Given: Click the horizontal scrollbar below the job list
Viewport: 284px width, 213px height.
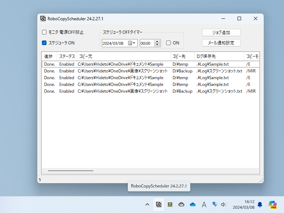Looking at the screenshot, I should pos(71,170).
